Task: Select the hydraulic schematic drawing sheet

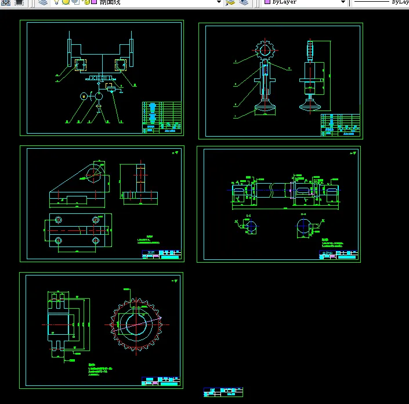Action: tap(102, 78)
